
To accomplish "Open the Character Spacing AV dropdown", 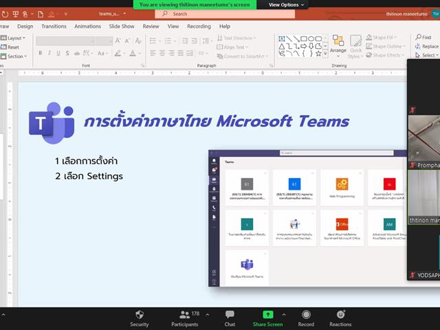I will coord(88,53).
